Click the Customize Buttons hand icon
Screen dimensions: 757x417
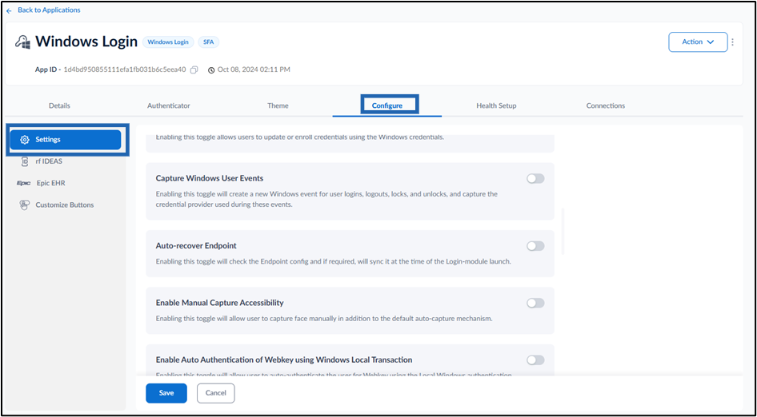24,205
